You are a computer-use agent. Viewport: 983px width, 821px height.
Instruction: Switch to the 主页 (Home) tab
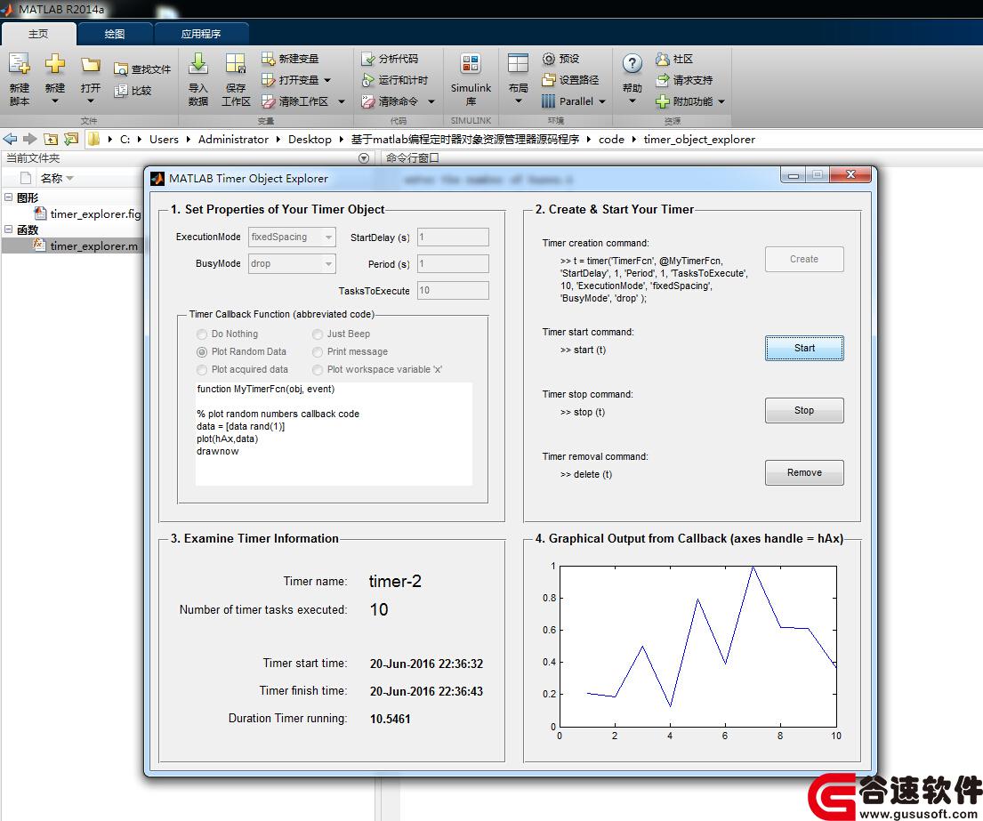[38, 34]
